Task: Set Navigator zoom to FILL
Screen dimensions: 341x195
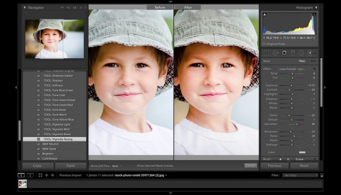Action: (x=69, y=8)
